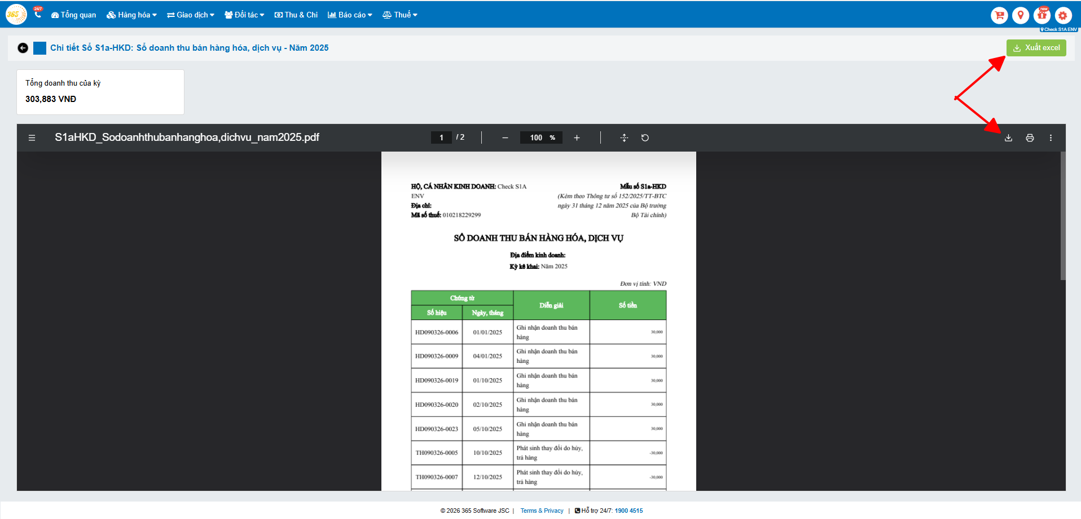Screen dimensions: 1081x519
Task: Expand the Hàng hóa dropdown menu
Action: pyautogui.click(x=132, y=15)
